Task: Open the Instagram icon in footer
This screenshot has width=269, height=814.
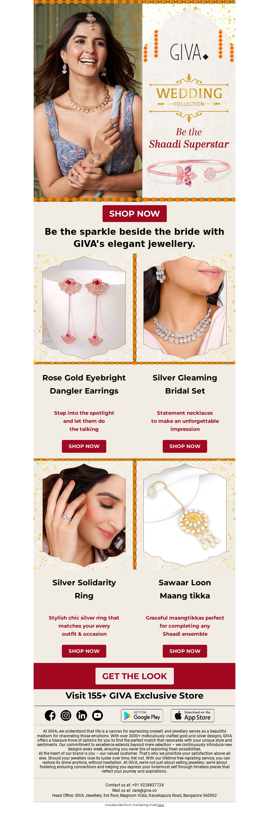Action: click(x=66, y=715)
